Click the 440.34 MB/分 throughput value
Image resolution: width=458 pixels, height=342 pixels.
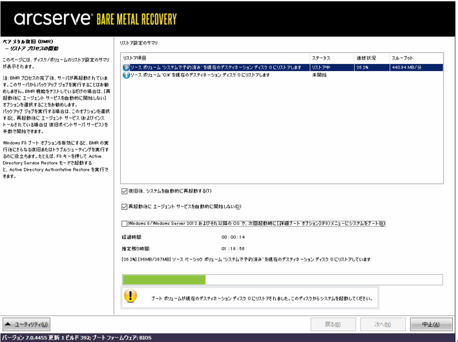click(x=406, y=67)
